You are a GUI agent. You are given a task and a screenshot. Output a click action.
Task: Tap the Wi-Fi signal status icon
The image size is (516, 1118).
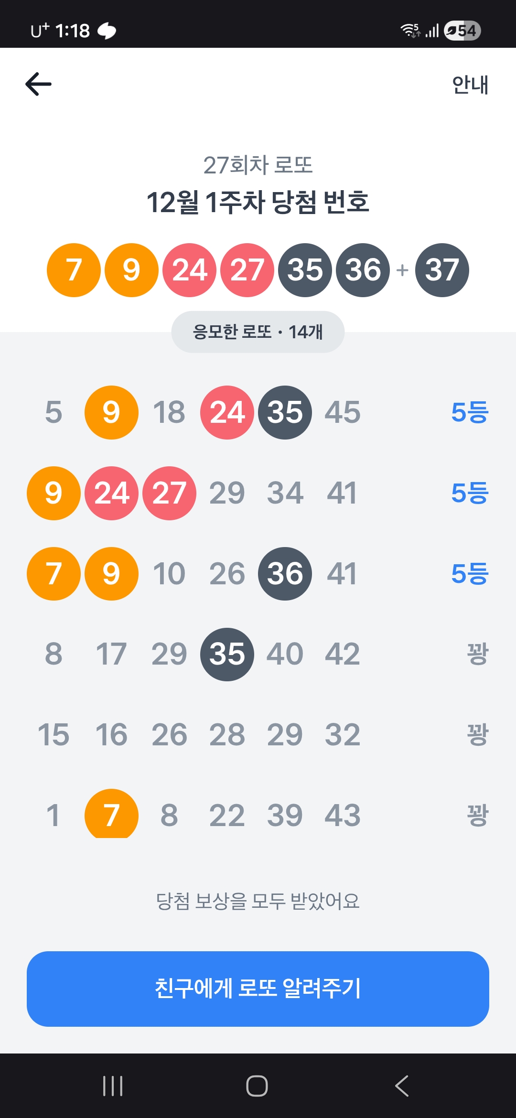(410, 31)
